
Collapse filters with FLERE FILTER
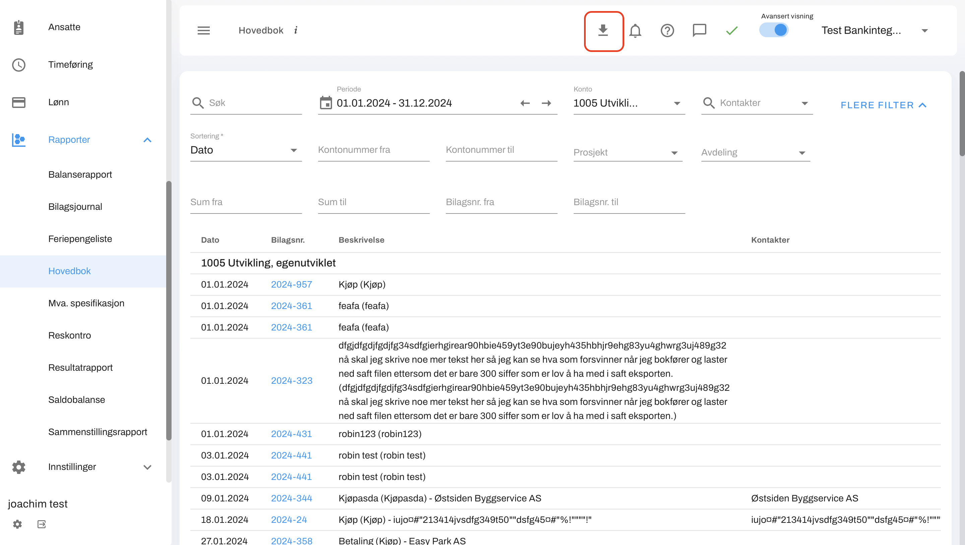pyautogui.click(x=883, y=105)
